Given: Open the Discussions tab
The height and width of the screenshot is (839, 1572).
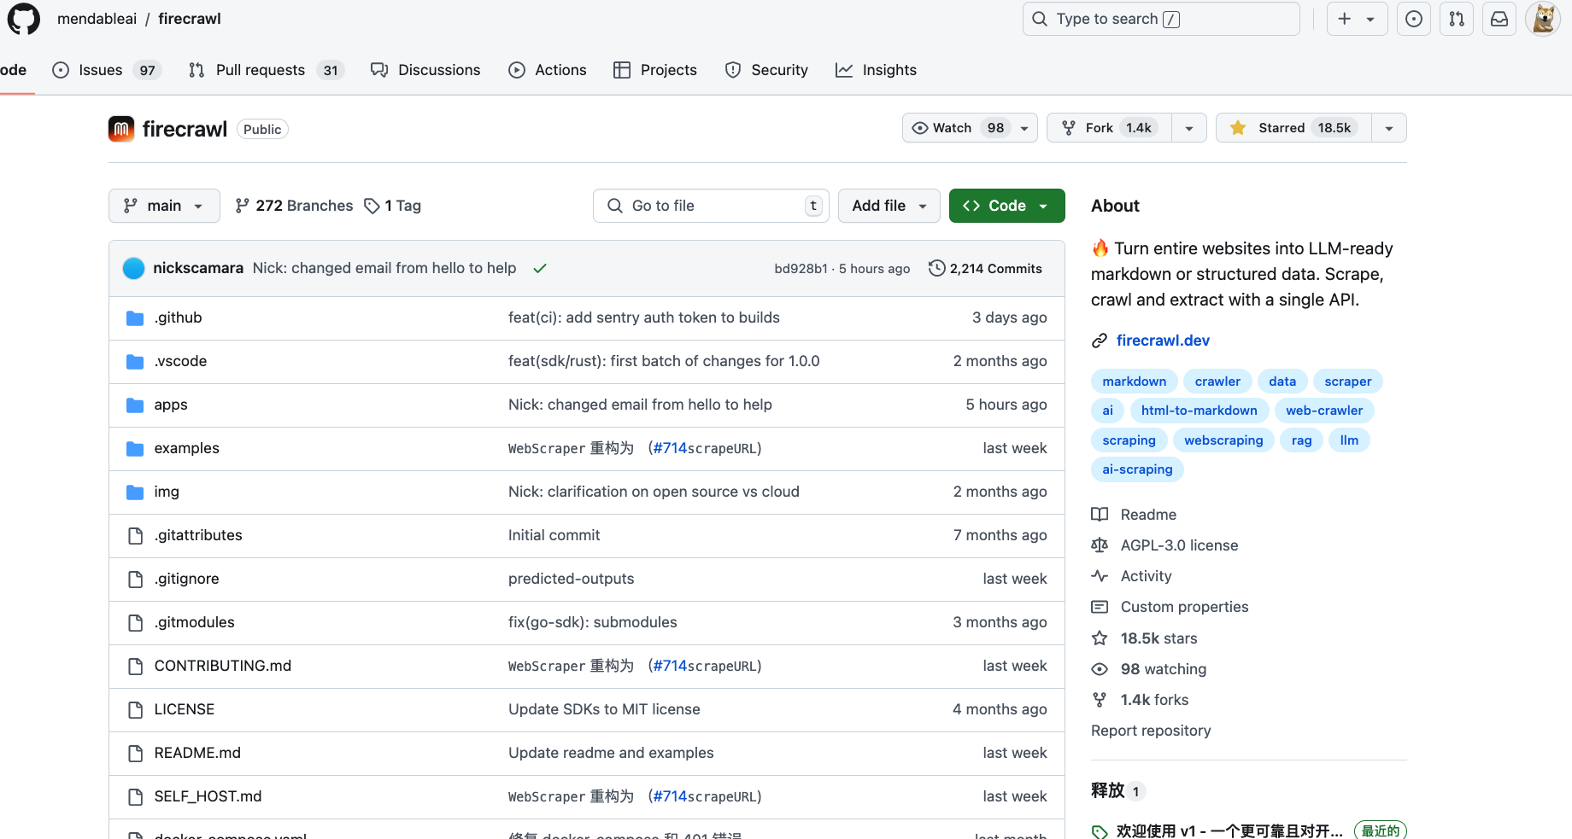Looking at the screenshot, I should 425,70.
